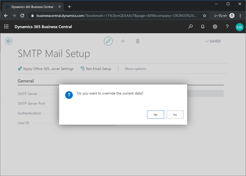Click the General section heading
Image resolution: width=246 pixels, height=176 pixels.
pos(26,81)
